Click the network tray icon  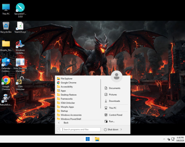(x=173, y=139)
